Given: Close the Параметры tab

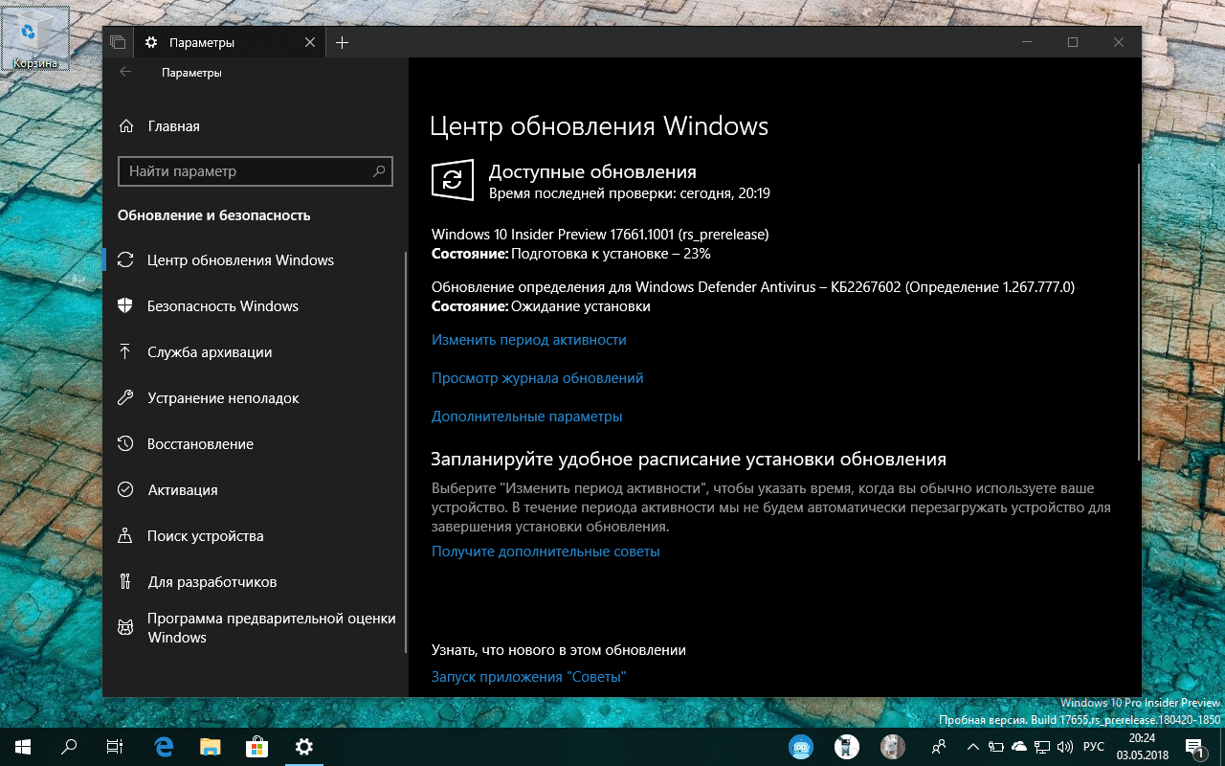Looking at the screenshot, I should tap(310, 42).
